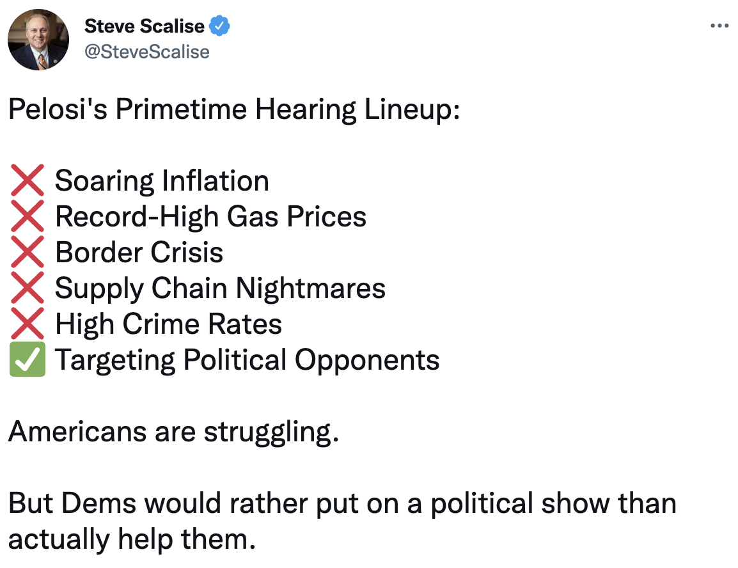
Task: Click the "Targeting Political Opponents" text
Action: (247, 360)
